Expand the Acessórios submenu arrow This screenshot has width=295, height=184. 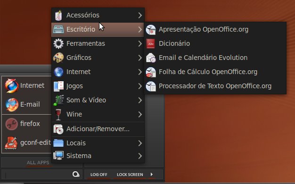[x=140, y=15]
